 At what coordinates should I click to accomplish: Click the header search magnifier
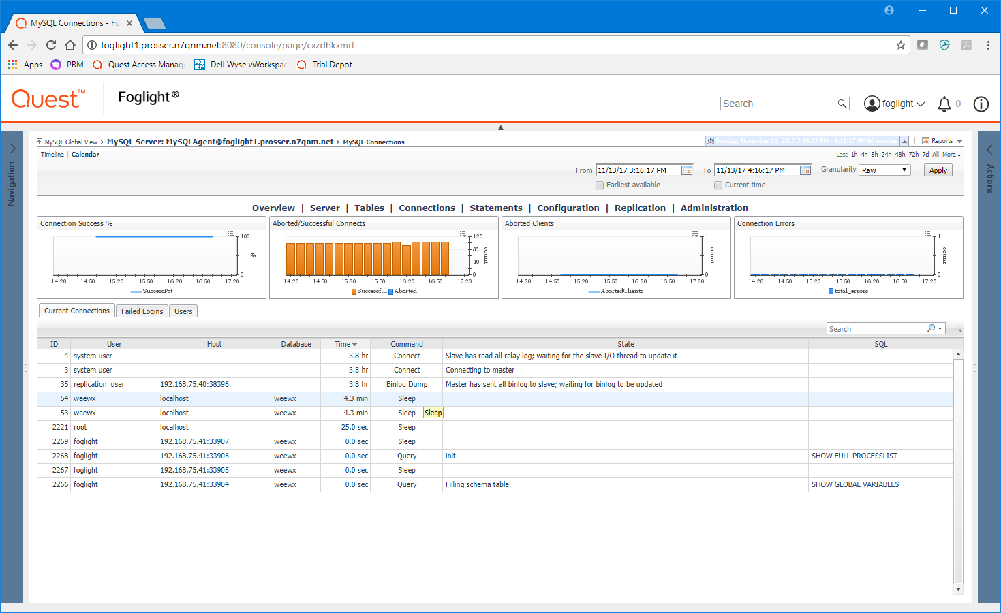click(x=842, y=104)
